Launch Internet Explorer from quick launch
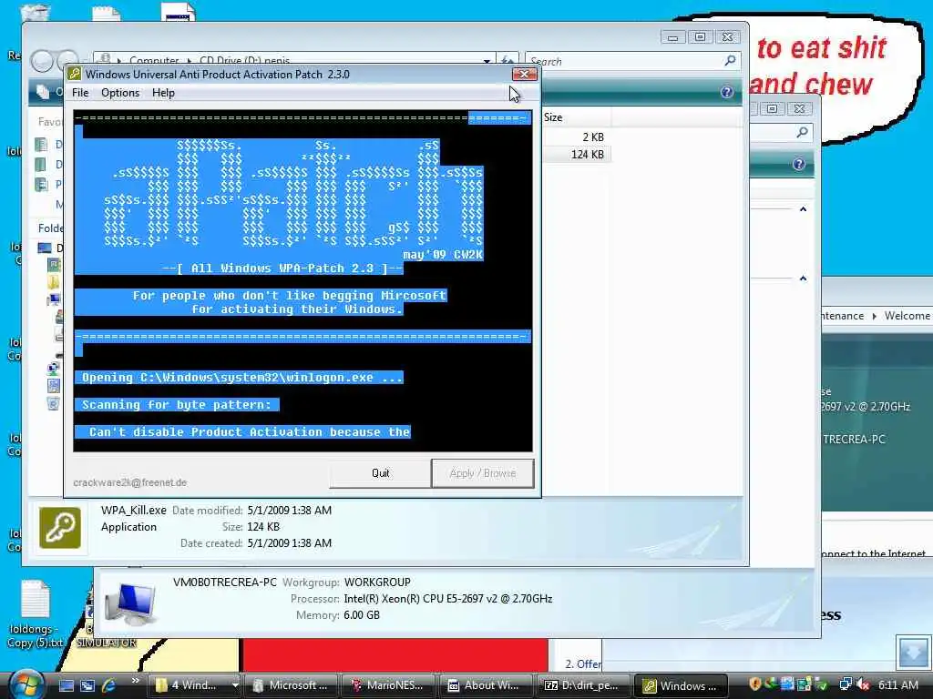 pyautogui.click(x=109, y=685)
